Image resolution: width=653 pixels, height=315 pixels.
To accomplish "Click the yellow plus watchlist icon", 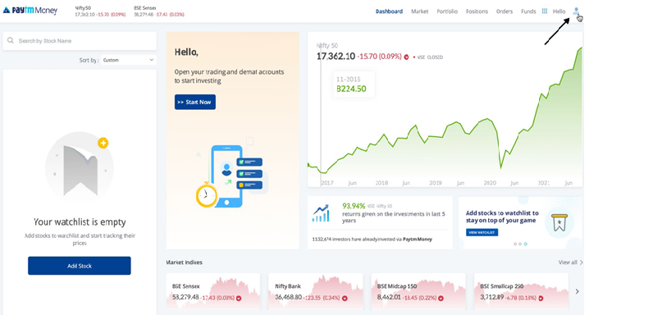I will 103,144.
